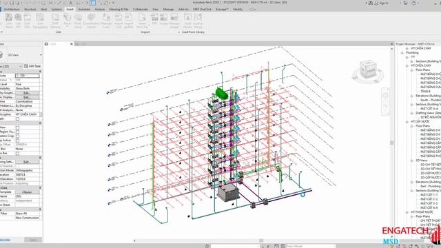Screen dimensions: 441x248
Task: Open the Systems ribbon tab
Action: click(57, 9)
